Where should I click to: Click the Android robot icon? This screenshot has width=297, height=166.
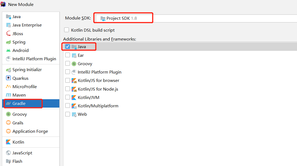tap(8, 51)
